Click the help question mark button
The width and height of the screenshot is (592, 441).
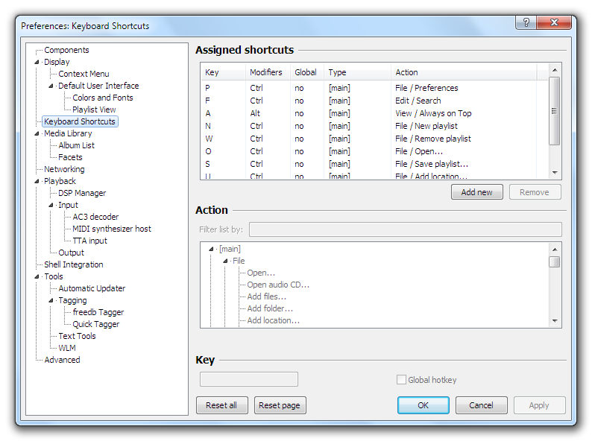pyautogui.click(x=526, y=22)
